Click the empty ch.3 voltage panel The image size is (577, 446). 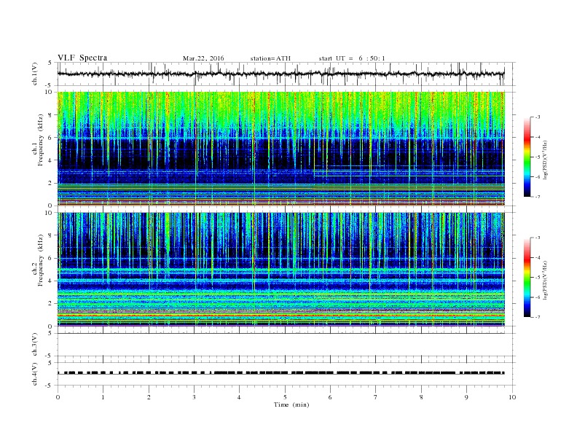tap(286, 345)
